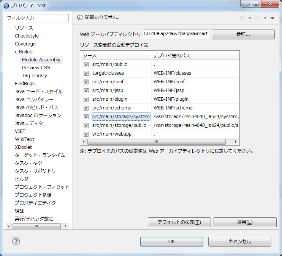Confirm with the OK button
Image resolution: width=282 pixels, height=256 pixels.
[171, 242]
